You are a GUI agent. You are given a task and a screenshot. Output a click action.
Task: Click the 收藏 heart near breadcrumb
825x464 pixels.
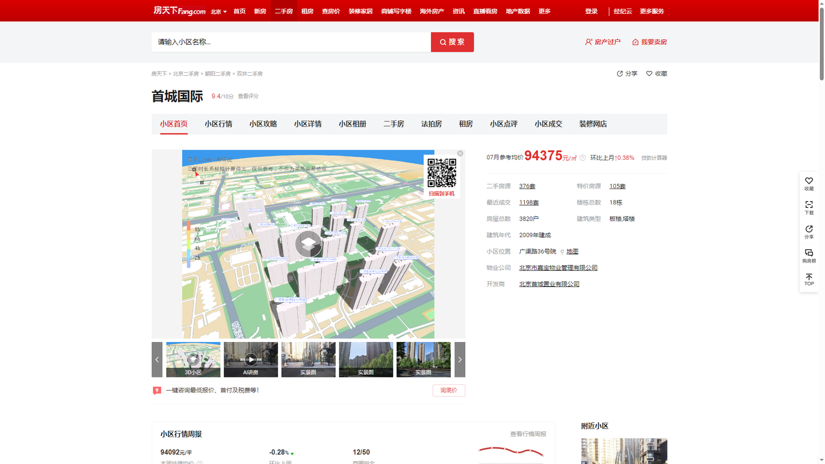[657, 74]
